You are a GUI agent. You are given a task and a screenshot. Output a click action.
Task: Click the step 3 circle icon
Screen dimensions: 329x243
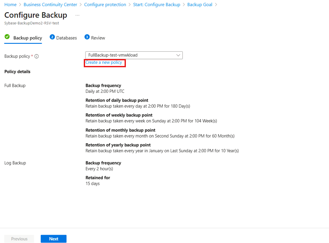pos(87,37)
